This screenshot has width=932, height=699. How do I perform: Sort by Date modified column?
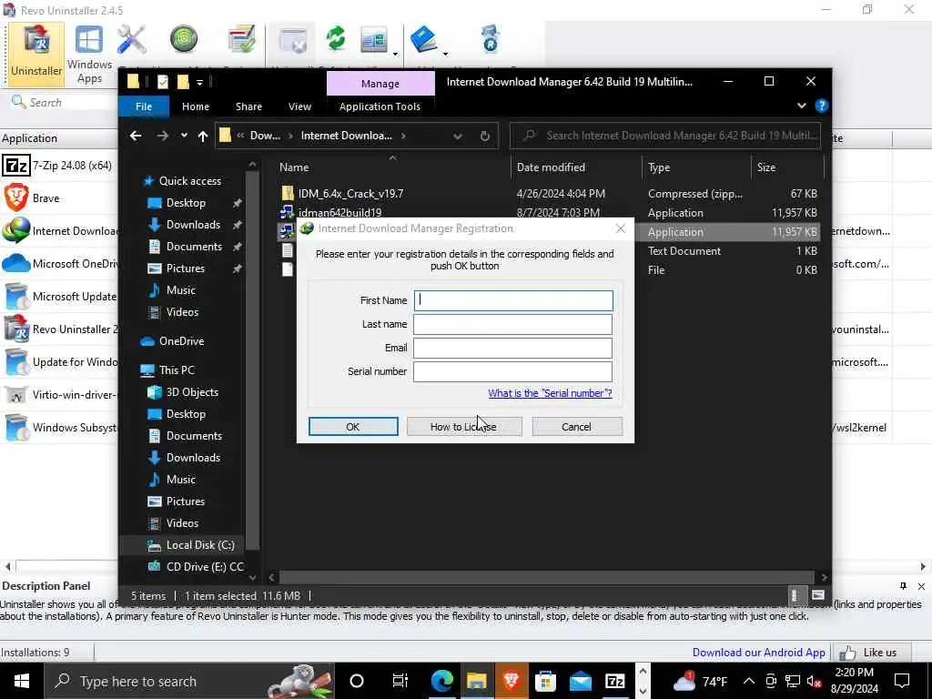[x=551, y=167]
